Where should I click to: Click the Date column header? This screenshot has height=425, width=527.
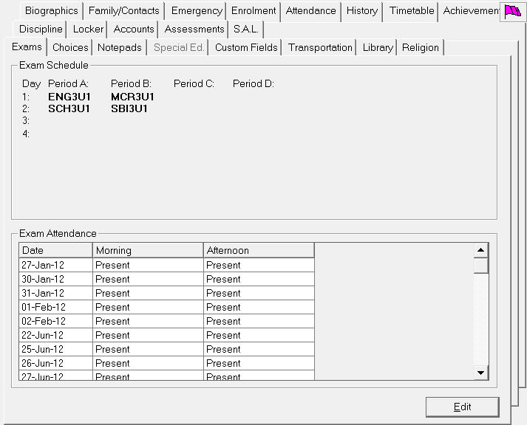click(55, 251)
